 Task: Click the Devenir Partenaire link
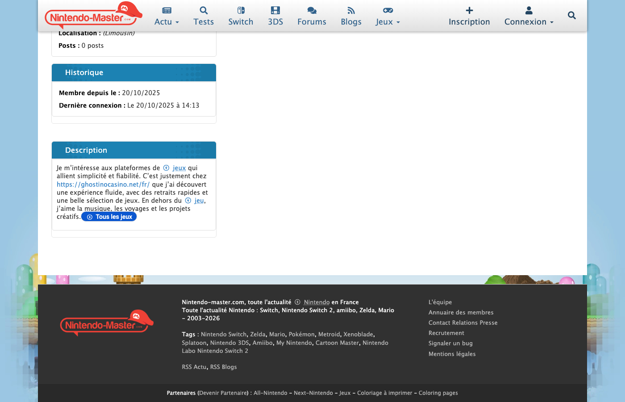point(223,393)
